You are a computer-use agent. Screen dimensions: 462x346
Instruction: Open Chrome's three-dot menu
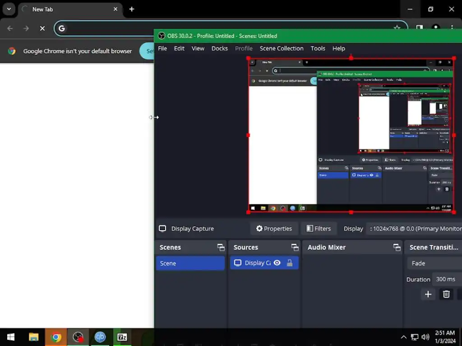452,27
